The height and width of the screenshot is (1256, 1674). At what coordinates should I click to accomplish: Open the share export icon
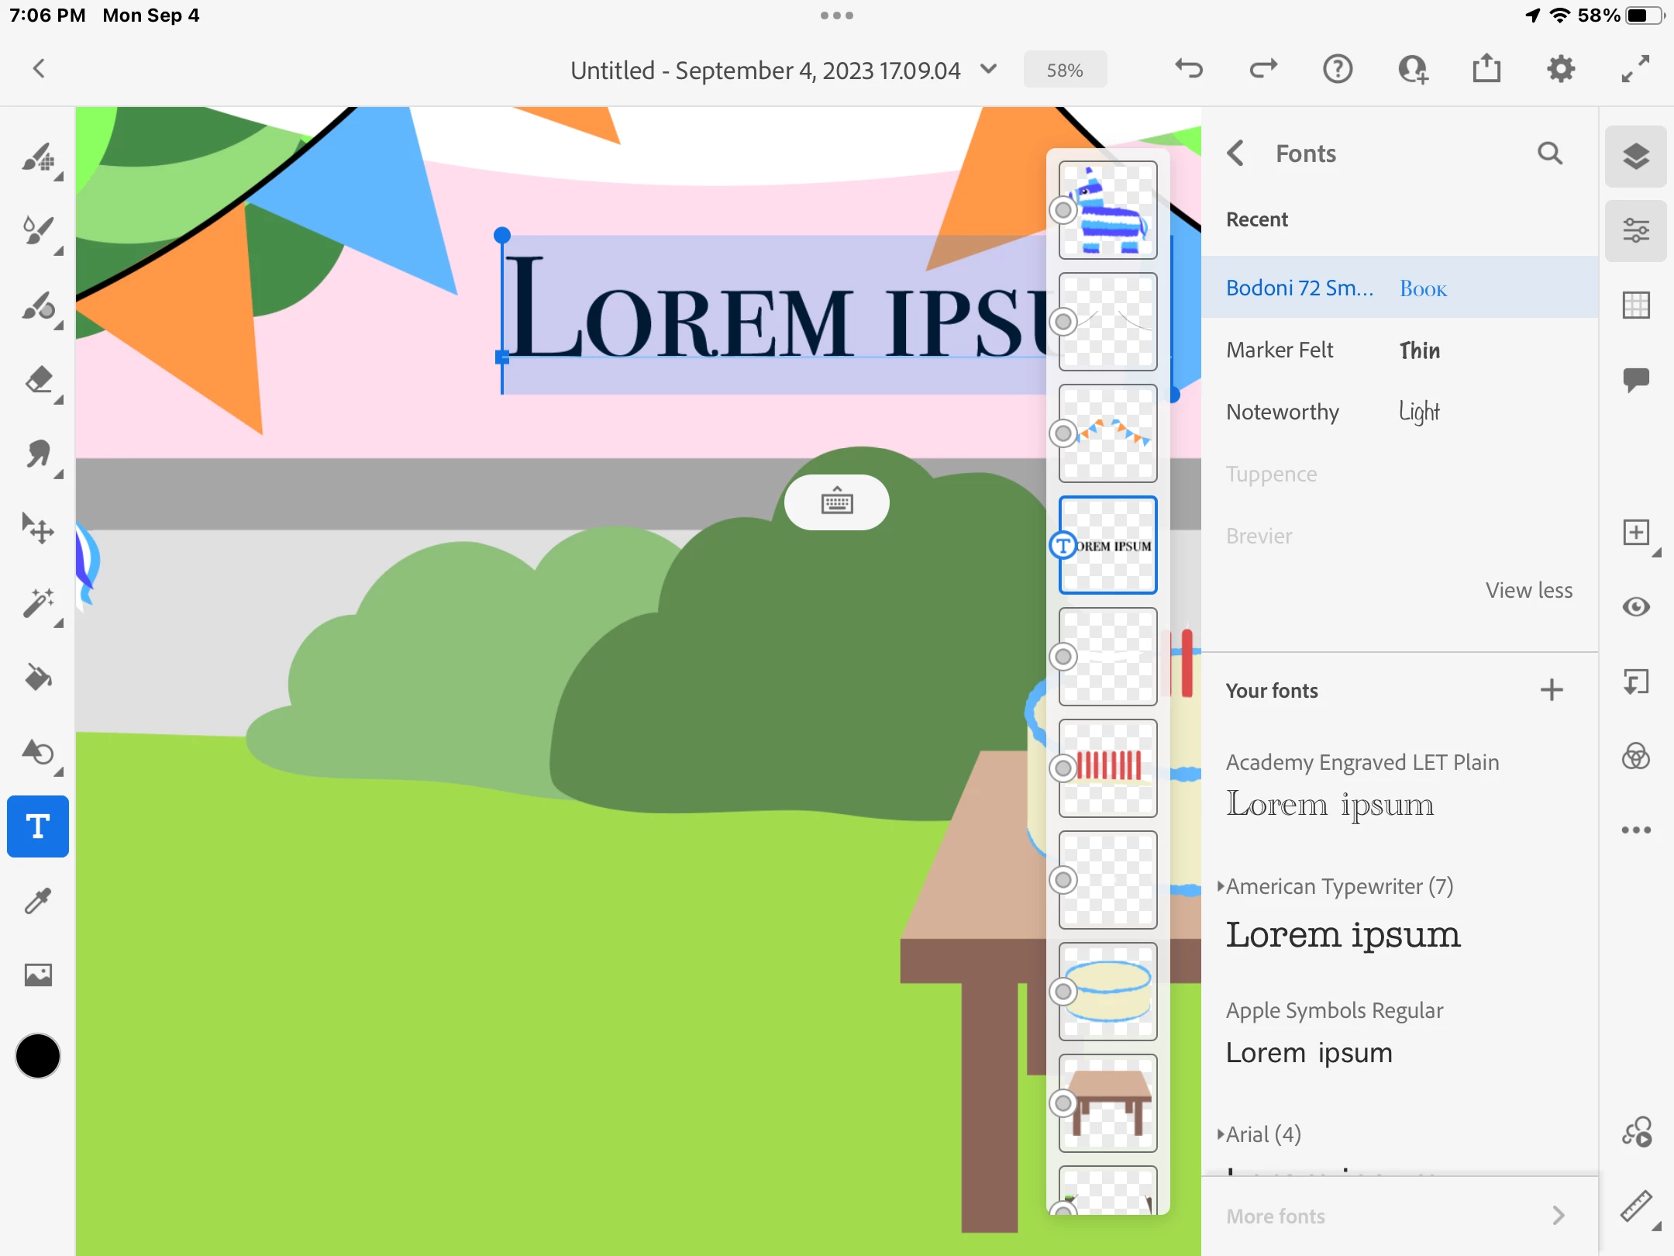1486,70
